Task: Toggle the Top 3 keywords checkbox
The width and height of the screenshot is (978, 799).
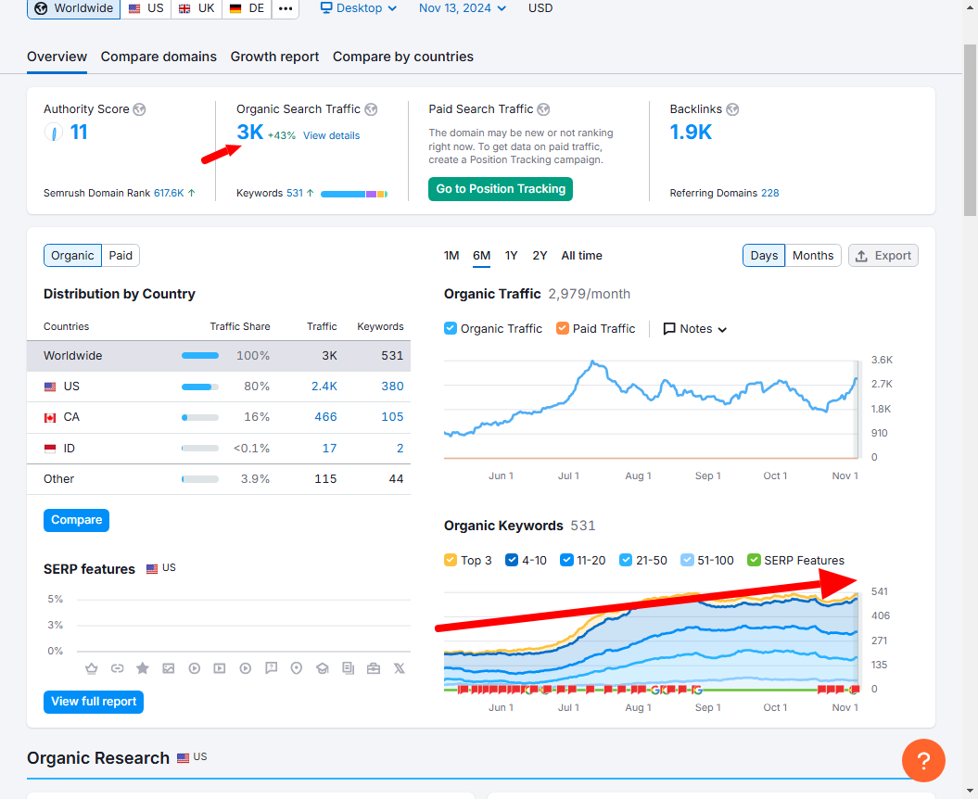Action: (x=451, y=560)
